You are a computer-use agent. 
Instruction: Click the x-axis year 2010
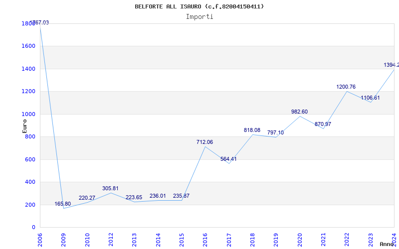pos(87,240)
